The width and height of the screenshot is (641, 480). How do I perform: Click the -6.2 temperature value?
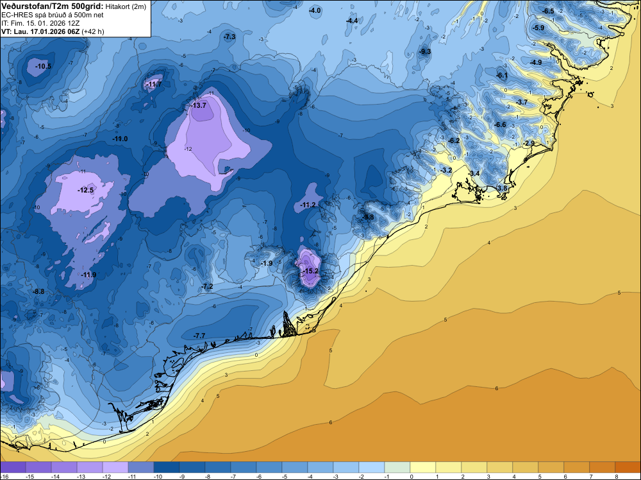454,141
